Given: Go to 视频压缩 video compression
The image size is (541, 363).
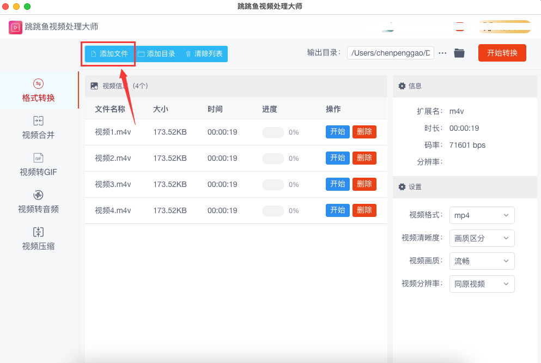Looking at the screenshot, I should [38, 239].
